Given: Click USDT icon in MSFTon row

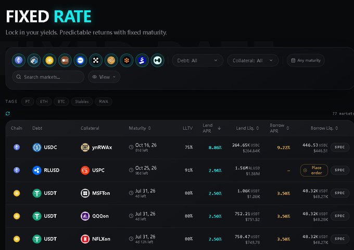Looking at the screenshot, I should tap(37, 193).
